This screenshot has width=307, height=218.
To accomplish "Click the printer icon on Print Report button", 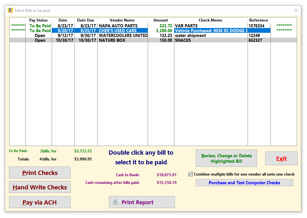I will pos(116,202).
